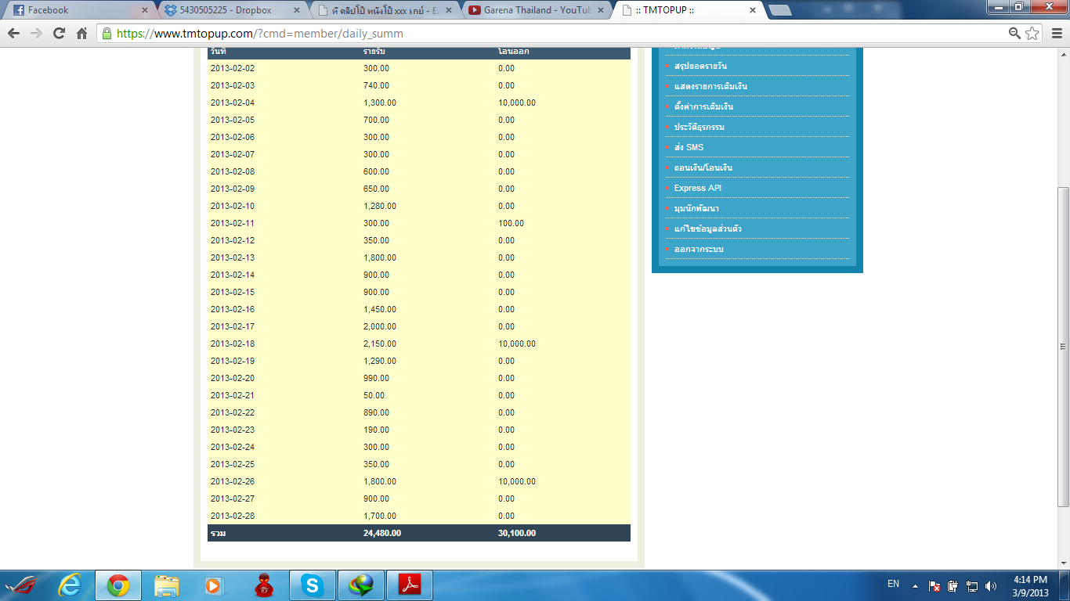Click the amount 1,280.00 in the table
The width and height of the screenshot is (1070, 601).
(x=380, y=206)
